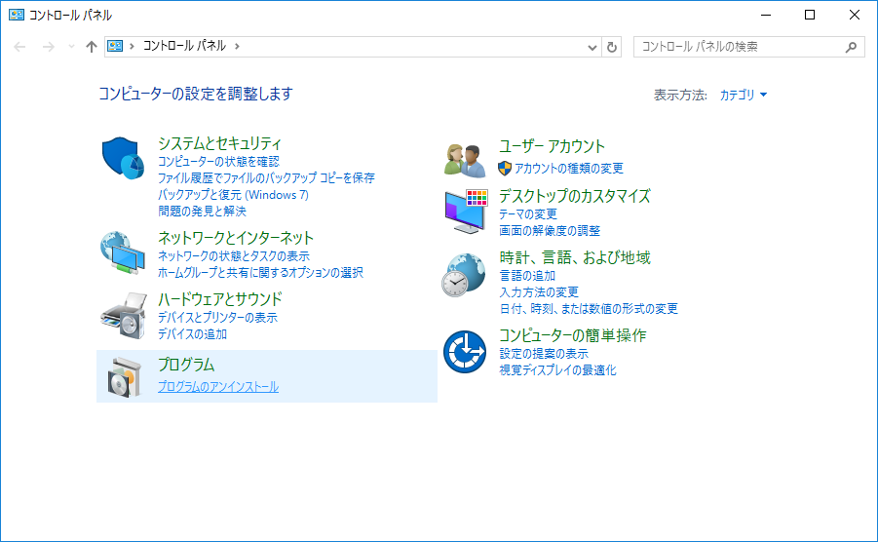Click the User Accounts people icon

coord(465,160)
